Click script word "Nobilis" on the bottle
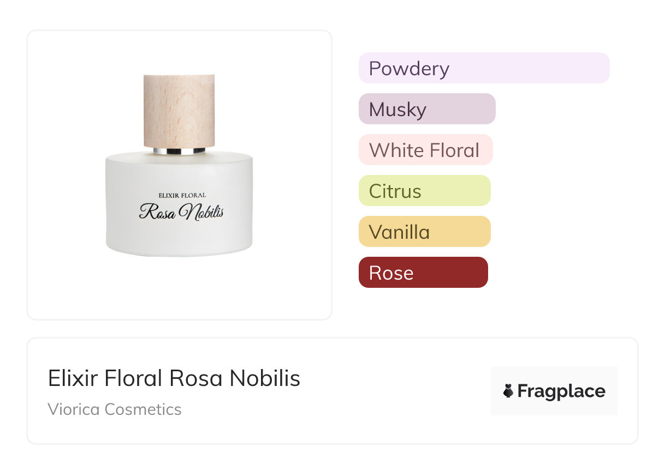This screenshot has width=665, height=471. click(x=201, y=212)
